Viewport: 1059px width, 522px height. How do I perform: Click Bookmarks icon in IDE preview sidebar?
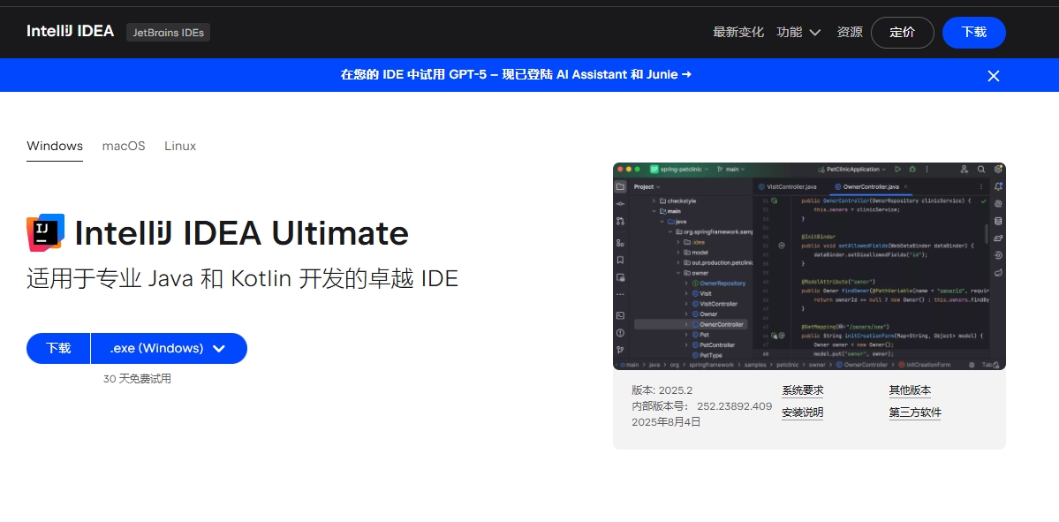(620, 260)
